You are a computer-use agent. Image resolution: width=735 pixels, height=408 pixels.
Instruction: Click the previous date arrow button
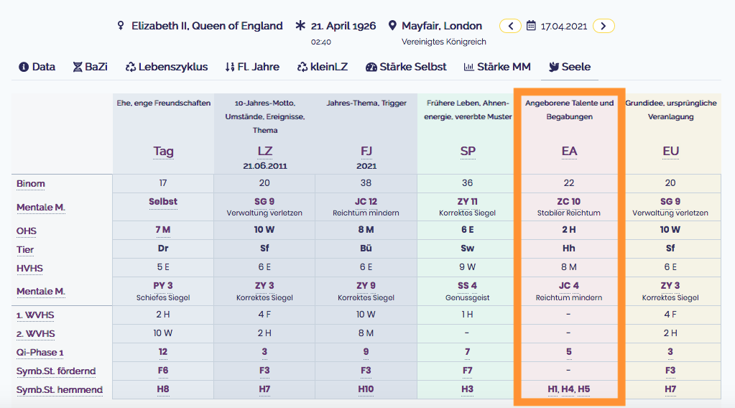tap(510, 26)
